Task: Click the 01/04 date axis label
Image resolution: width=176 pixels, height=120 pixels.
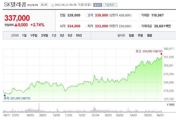Action: point(96,115)
